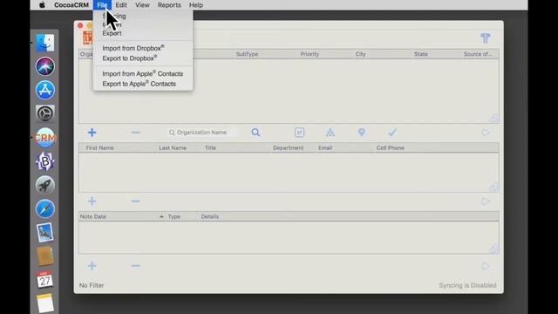
Task: Sort contacts by Last Name column
Action: (173, 147)
